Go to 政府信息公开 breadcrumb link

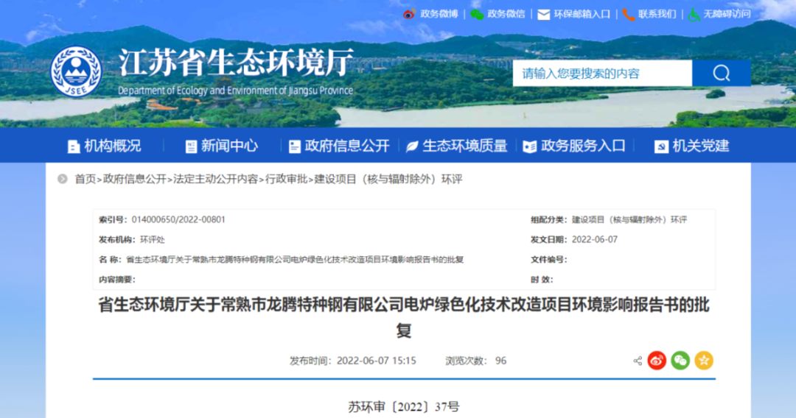[x=135, y=179]
